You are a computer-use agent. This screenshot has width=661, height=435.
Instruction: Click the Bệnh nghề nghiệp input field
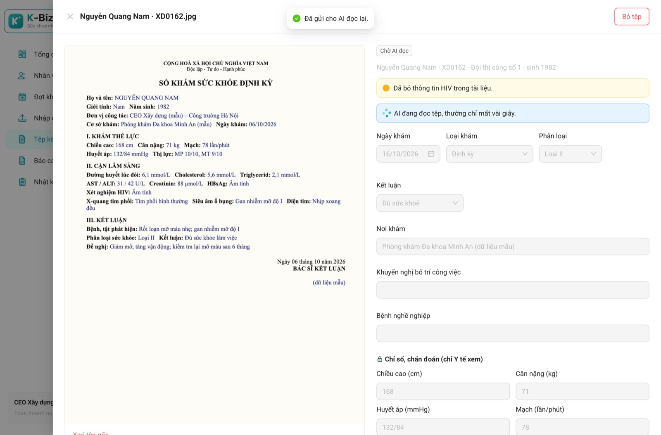(x=513, y=333)
